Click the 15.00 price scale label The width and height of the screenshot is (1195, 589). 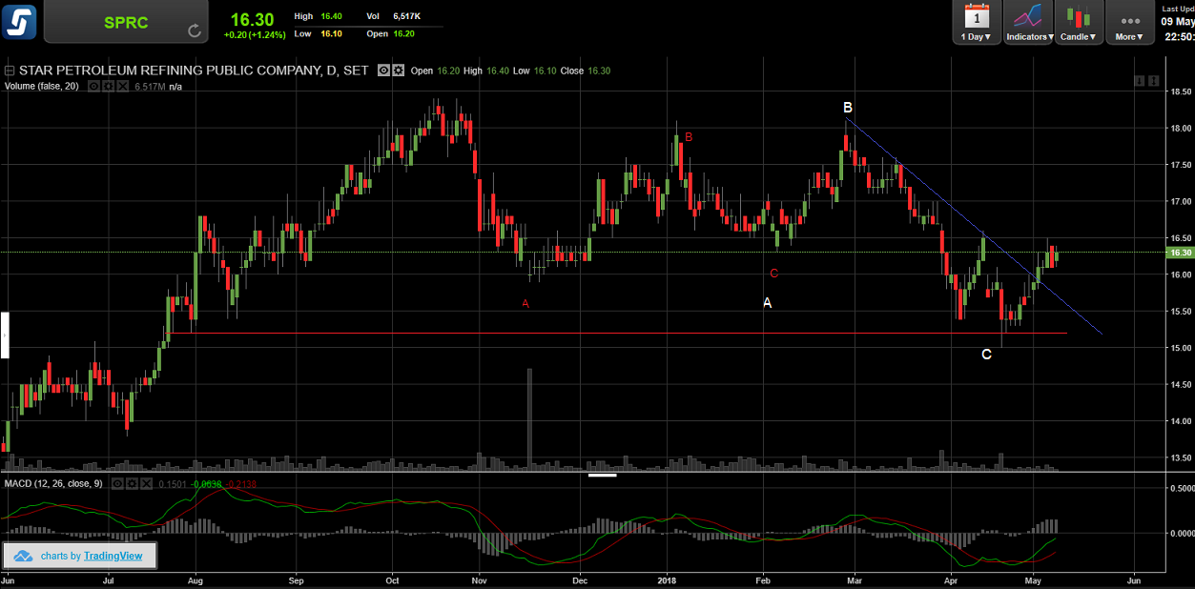coord(1181,348)
